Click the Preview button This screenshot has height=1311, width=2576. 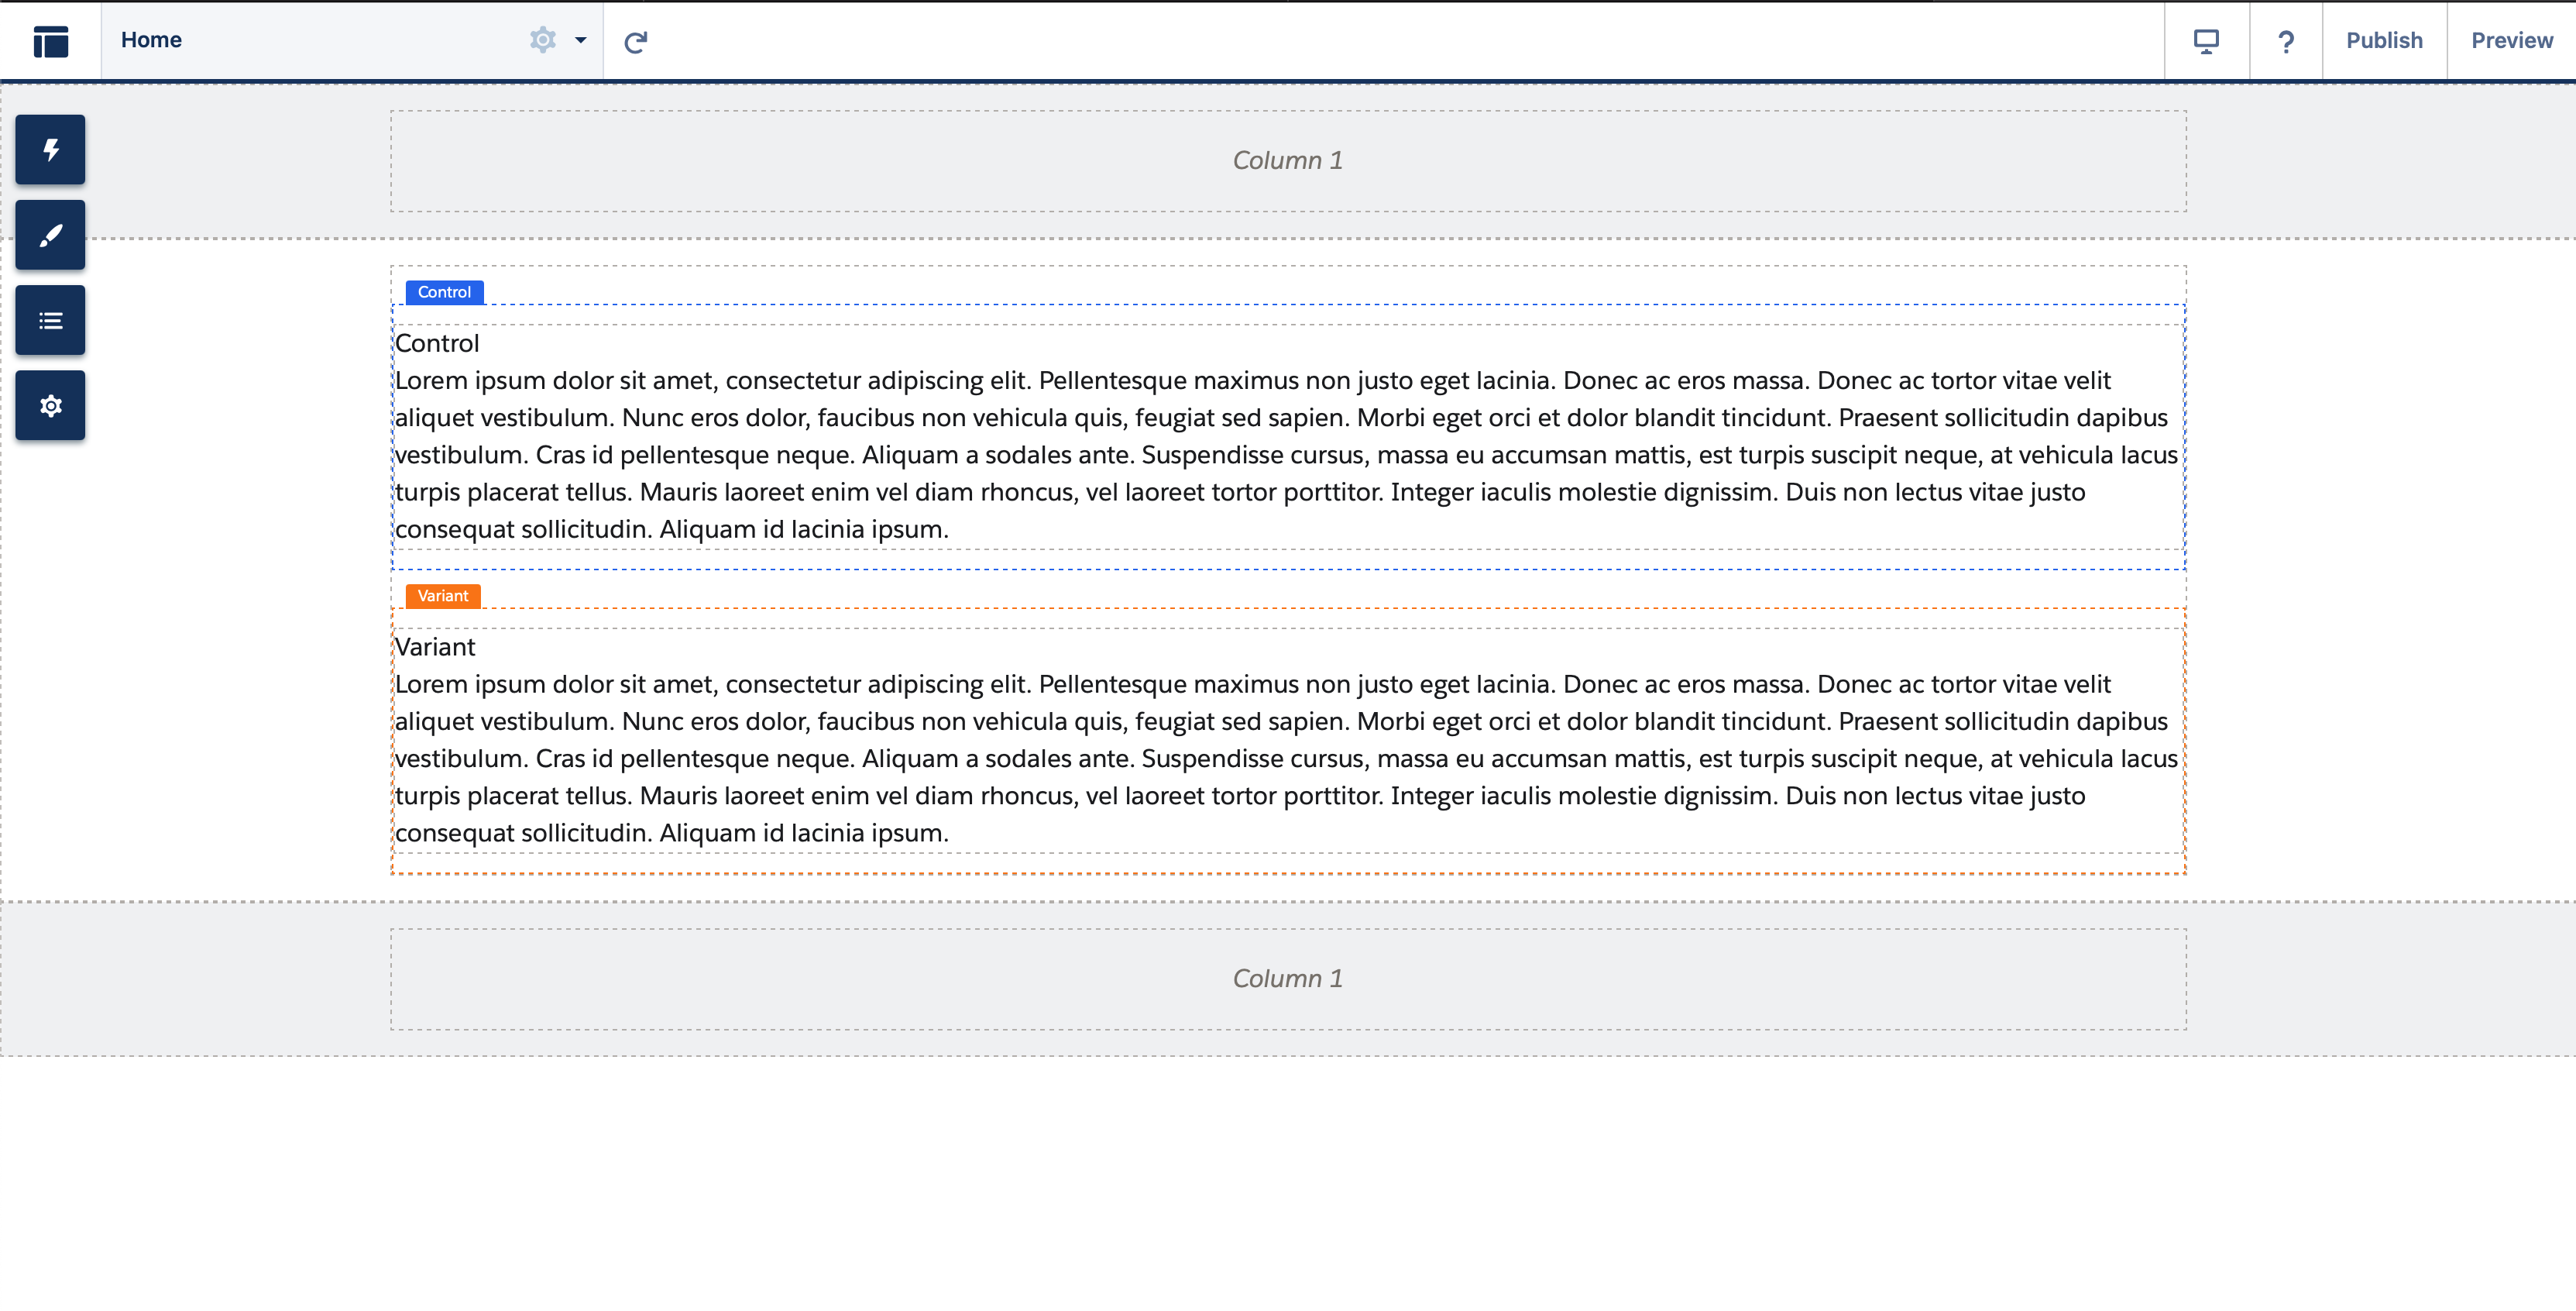point(2512,42)
